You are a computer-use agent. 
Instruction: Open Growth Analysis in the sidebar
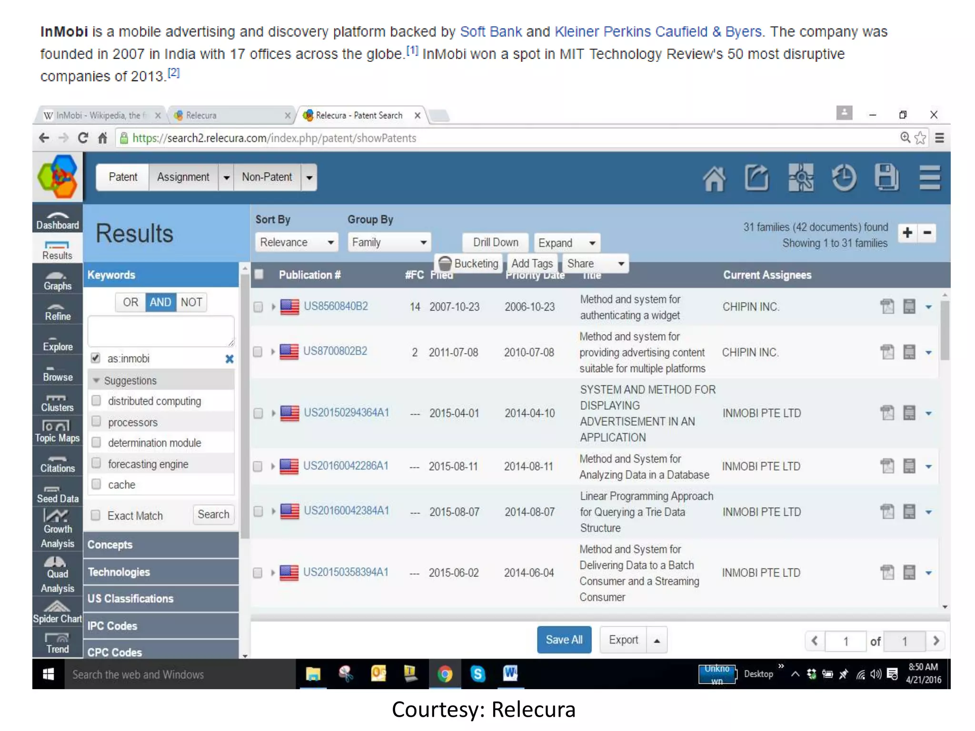click(x=57, y=529)
